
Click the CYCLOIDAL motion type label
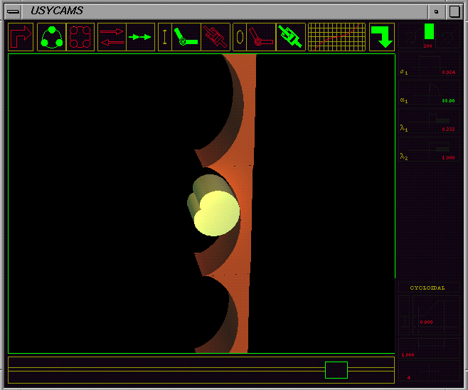click(x=427, y=288)
